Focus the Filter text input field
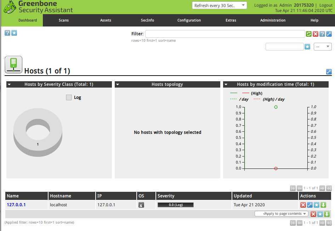The image size is (335, 231). pyautogui.click(x=225, y=34)
